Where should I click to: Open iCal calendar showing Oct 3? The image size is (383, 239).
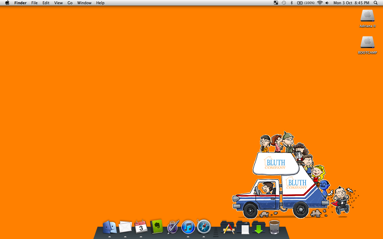click(x=141, y=227)
